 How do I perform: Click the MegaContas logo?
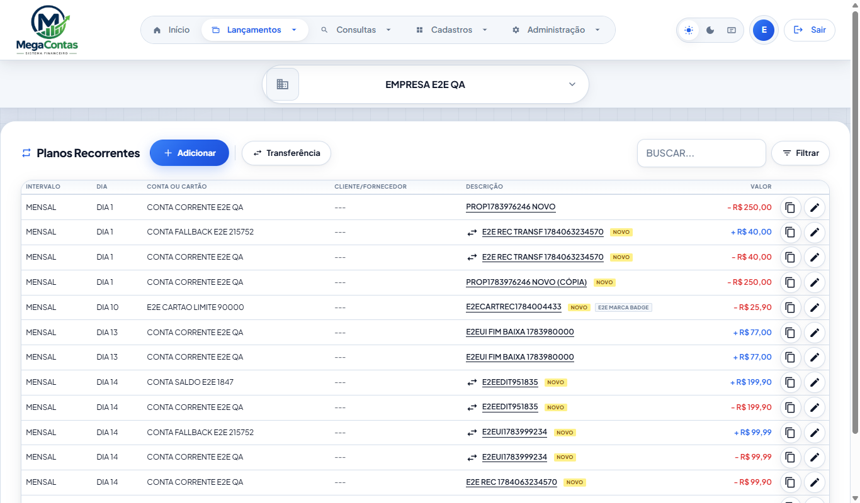pos(47,30)
